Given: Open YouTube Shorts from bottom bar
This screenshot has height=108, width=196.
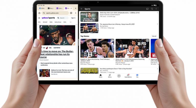Looking at the screenshot, I should click(x=110, y=76).
